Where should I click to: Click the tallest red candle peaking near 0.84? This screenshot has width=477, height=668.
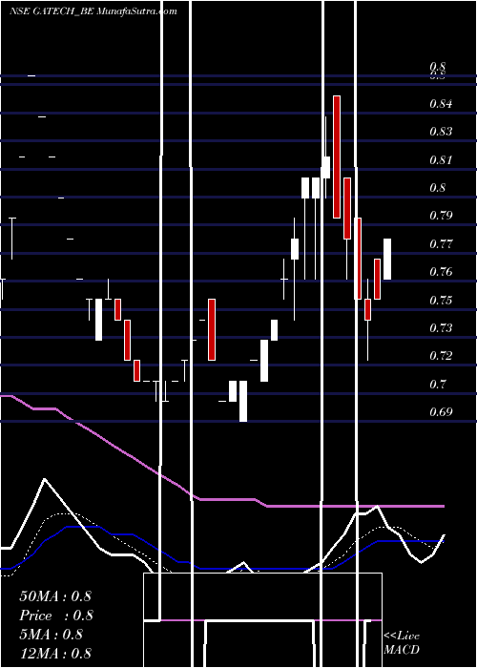(x=337, y=157)
